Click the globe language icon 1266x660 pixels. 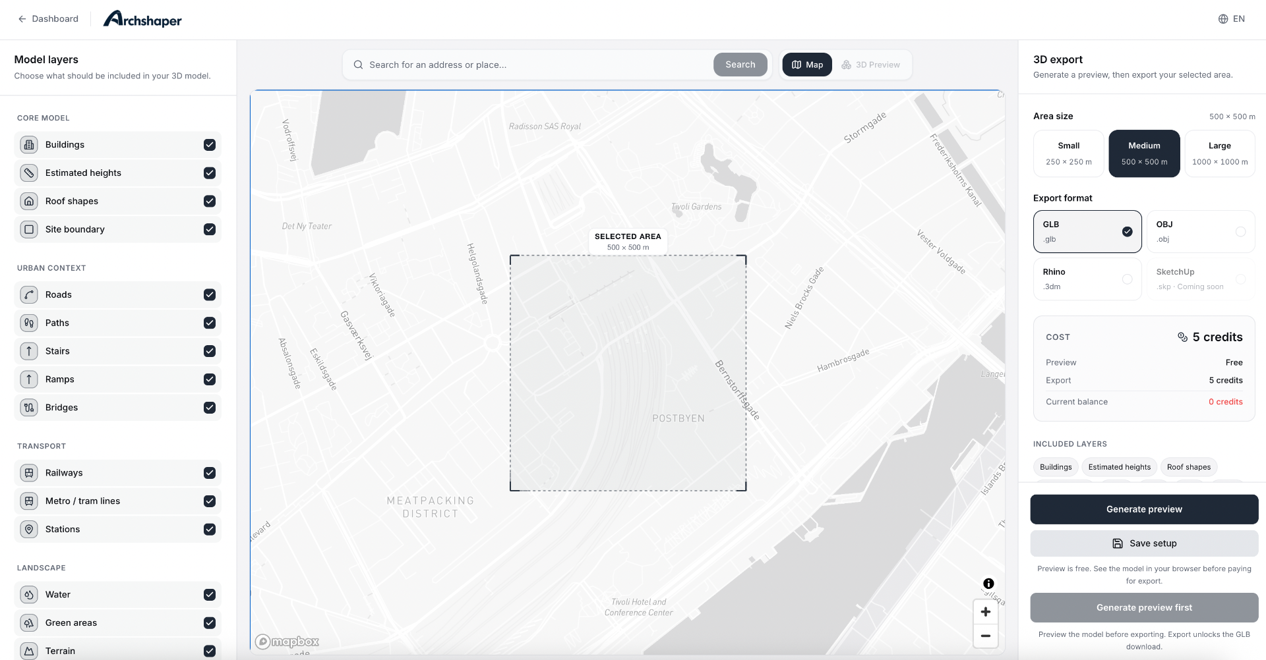coord(1223,19)
